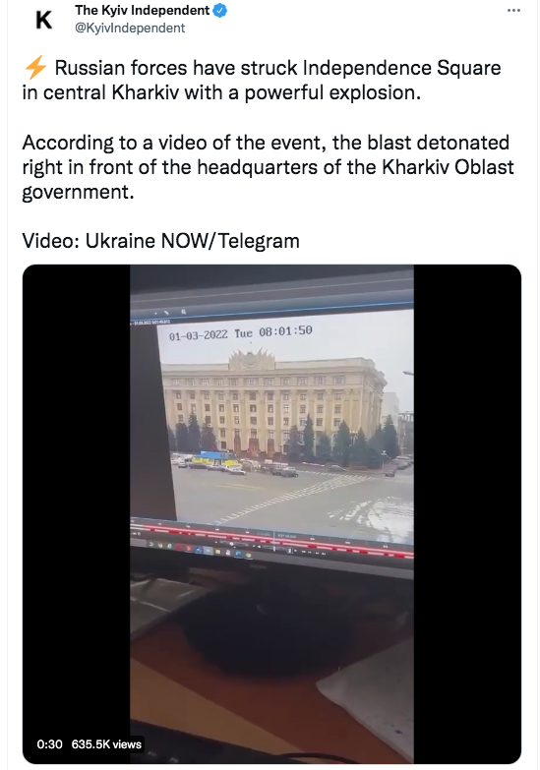Click the 01-03-2022 timestamp overlay in video
The height and width of the screenshot is (770, 540).
click(241, 333)
